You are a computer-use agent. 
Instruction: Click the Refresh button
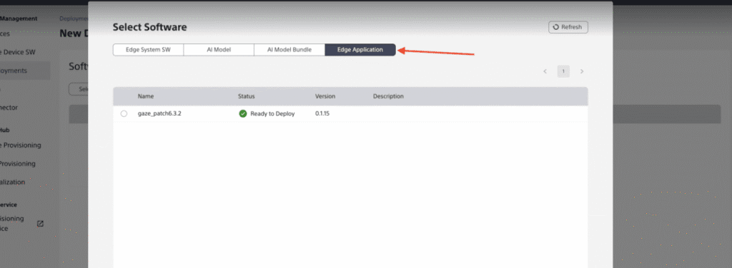[568, 27]
